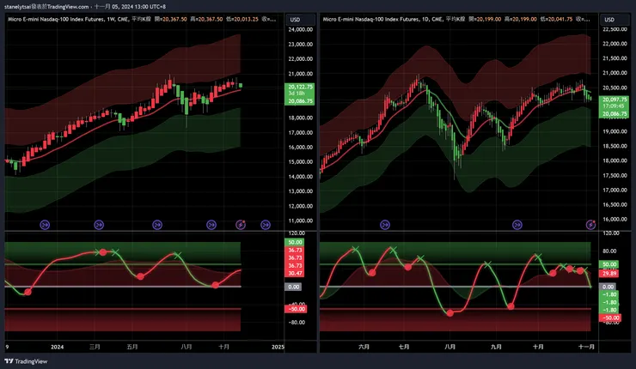Screen dimensions: 636x369
Task: Open stanelytsai author link at top
Action: 17,7
